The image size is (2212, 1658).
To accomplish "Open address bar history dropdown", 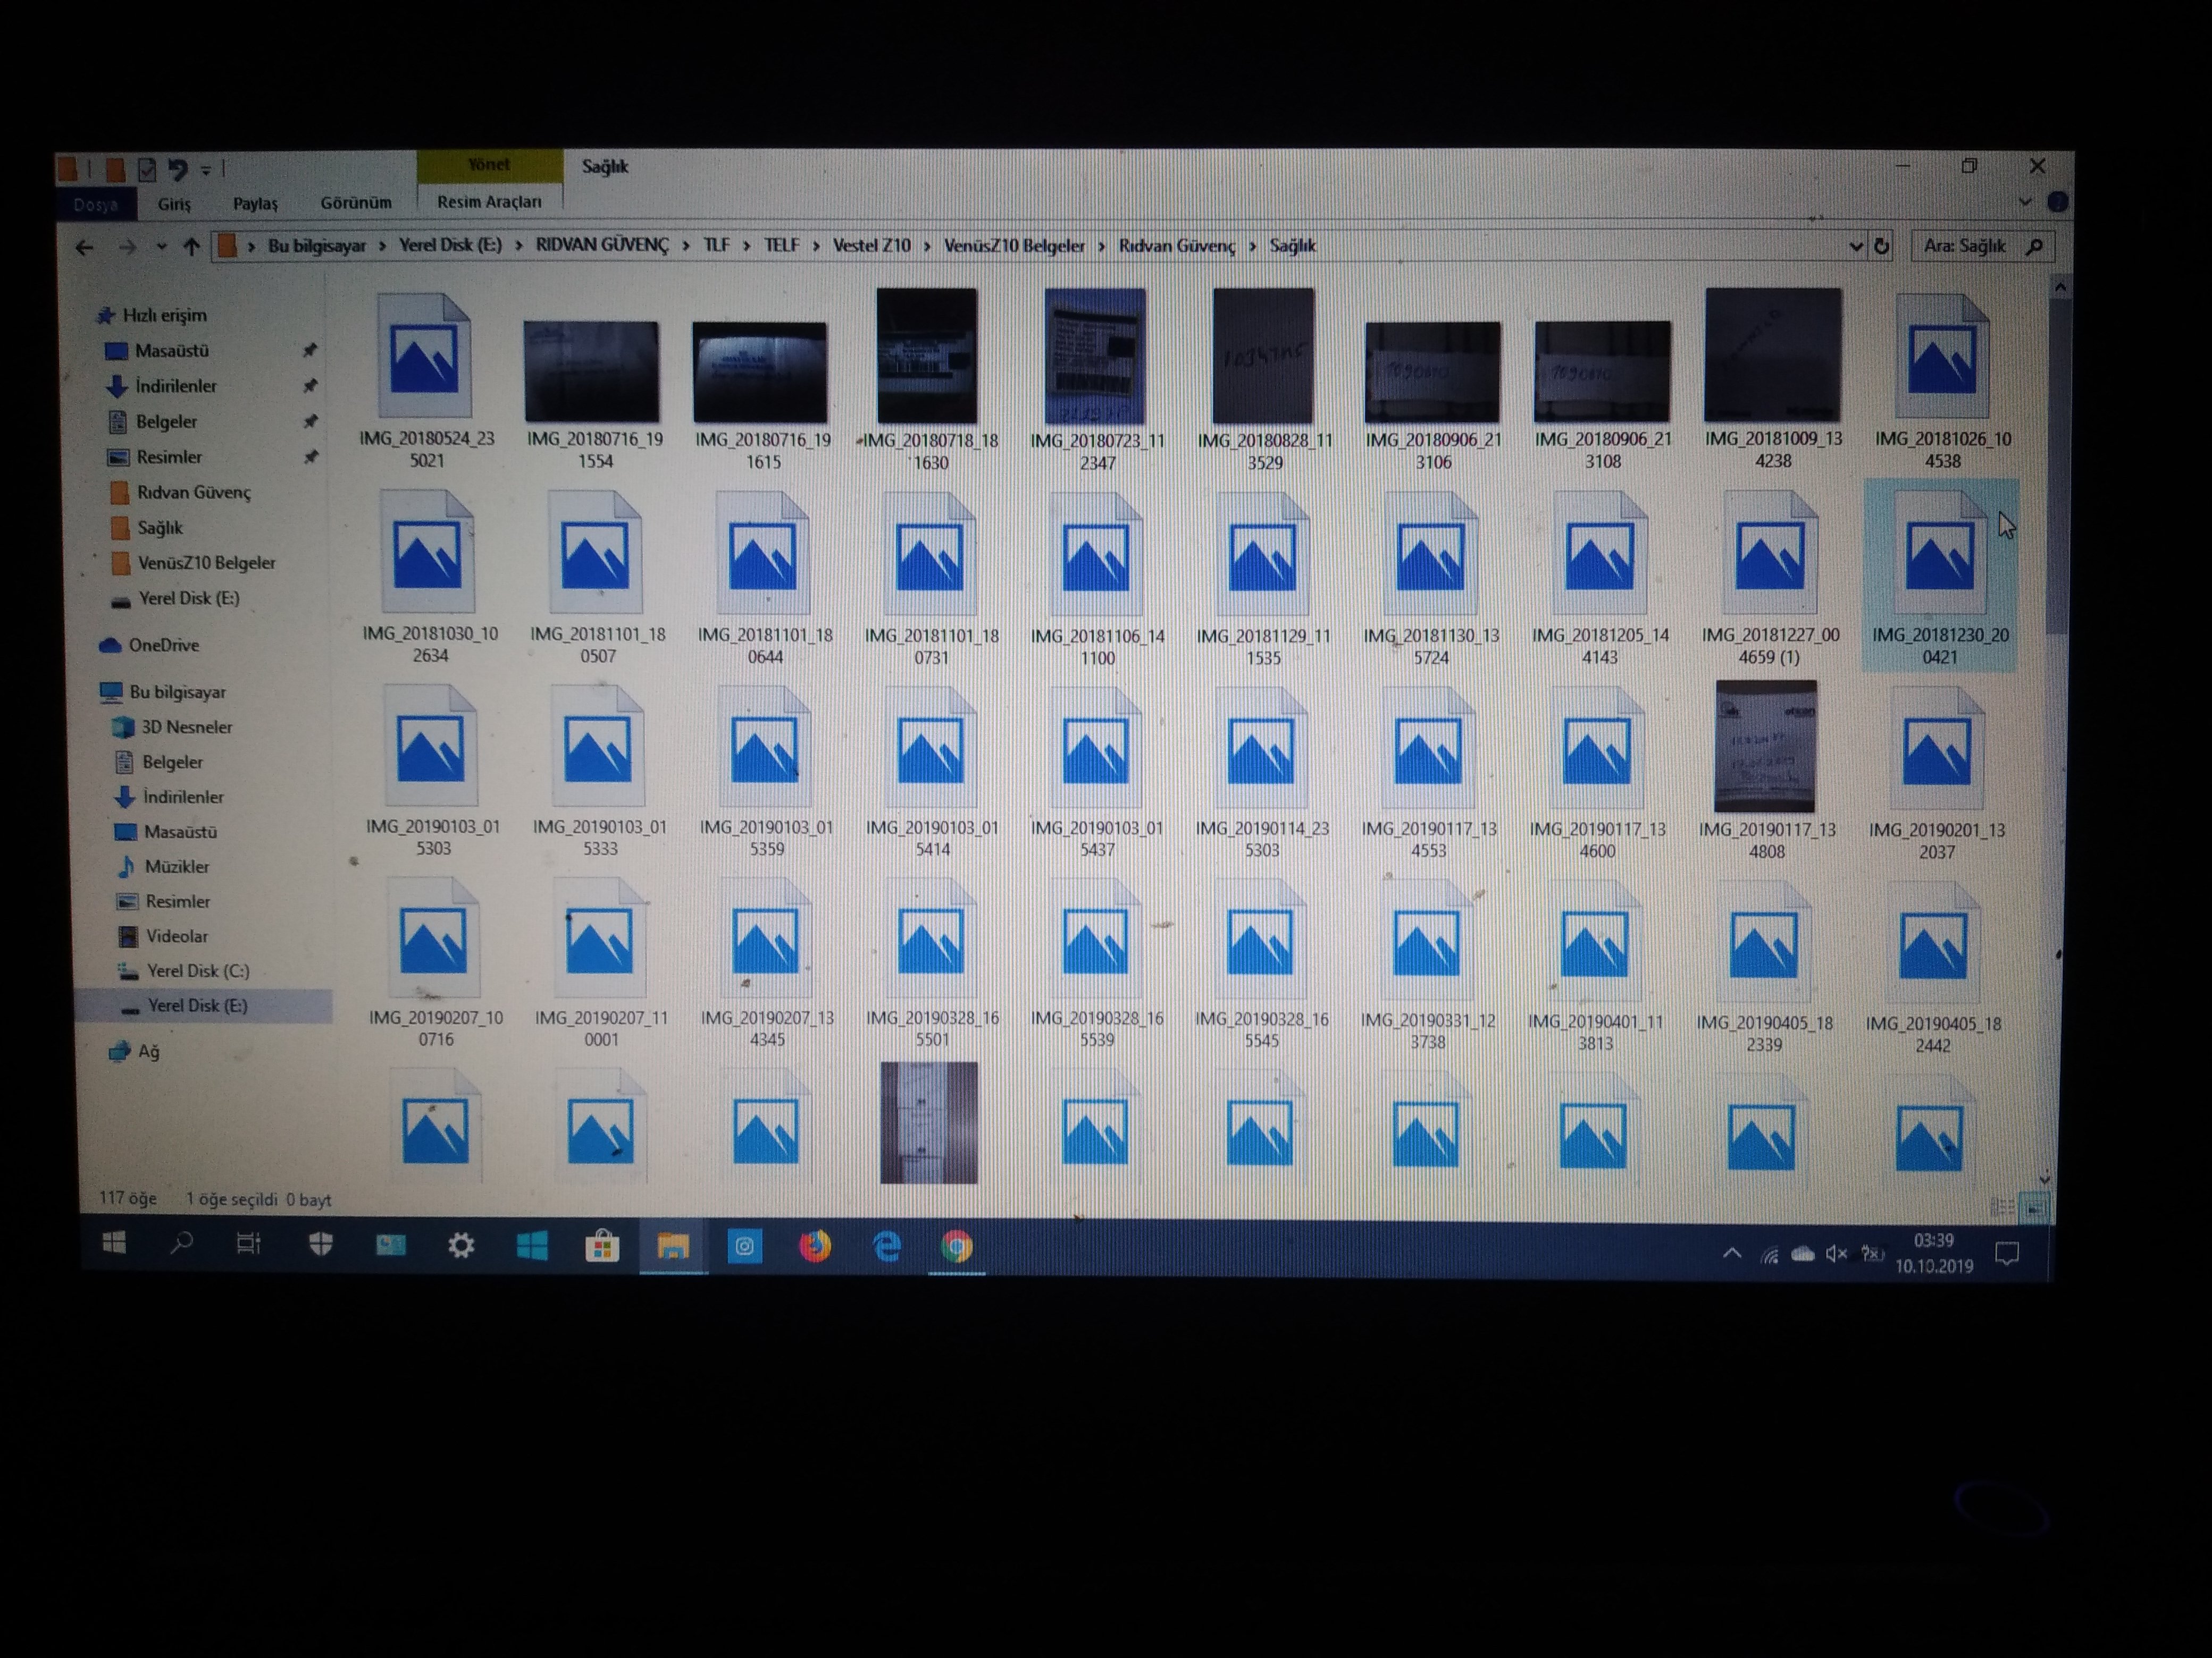I will [1855, 246].
